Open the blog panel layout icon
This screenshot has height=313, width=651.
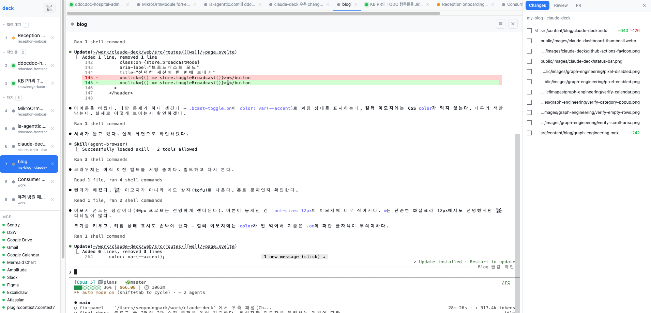pos(501,24)
